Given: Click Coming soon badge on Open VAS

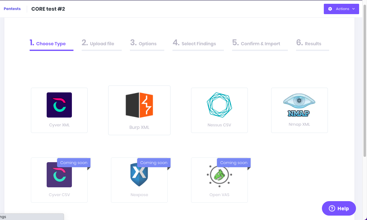Looking at the screenshot, I should 234,162.
